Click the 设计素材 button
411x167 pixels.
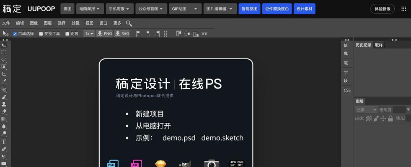pos(305,9)
